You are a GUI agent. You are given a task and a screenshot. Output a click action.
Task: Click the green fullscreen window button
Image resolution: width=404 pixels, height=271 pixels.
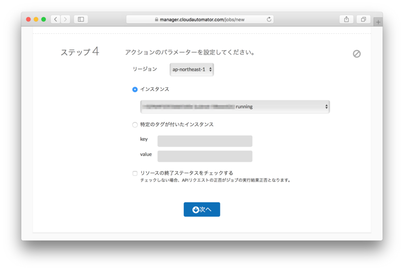pos(43,19)
